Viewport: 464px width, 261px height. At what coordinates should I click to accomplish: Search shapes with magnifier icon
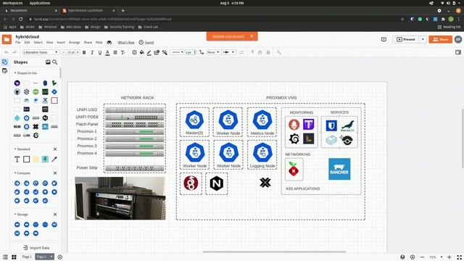(x=55, y=62)
